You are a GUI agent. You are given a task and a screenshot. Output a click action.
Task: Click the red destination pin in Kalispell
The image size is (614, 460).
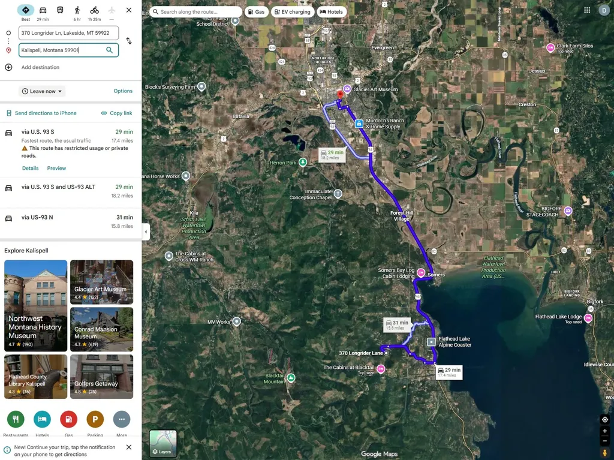341,94
